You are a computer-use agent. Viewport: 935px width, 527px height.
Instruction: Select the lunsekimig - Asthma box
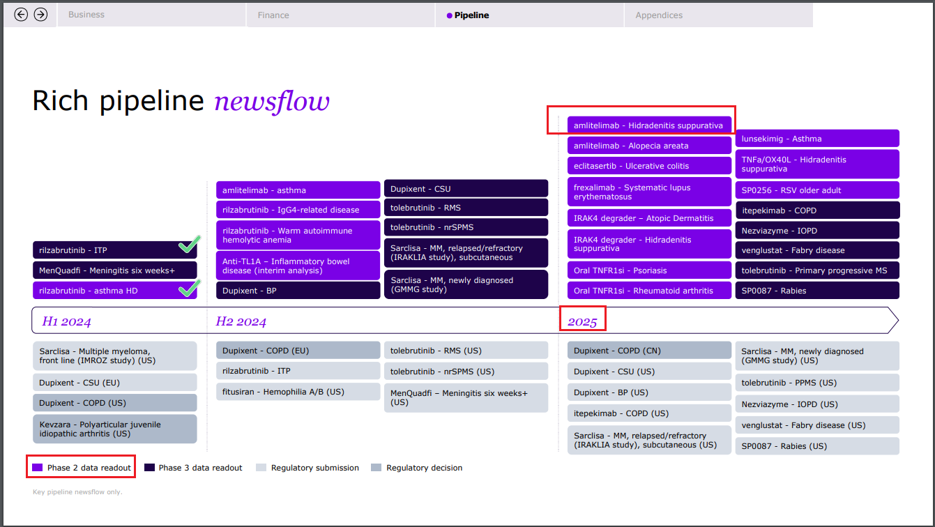[816, 139]
